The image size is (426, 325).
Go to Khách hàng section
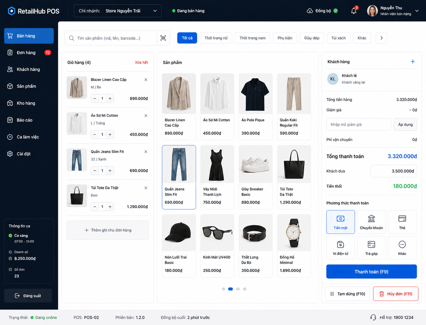(x=29, y=69)
